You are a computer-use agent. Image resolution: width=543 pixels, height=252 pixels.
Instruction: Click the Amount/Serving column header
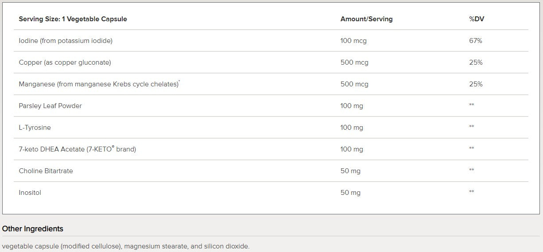366,19
